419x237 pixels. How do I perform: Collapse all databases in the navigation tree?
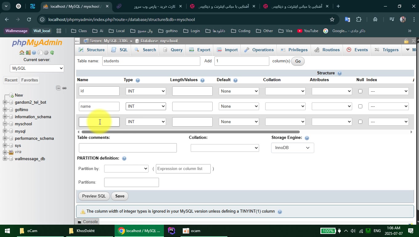coord(58,88)
